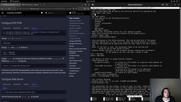Jump to Add the first device
Image resolution: width=181 pixels, height=102 pixels.
coord(75,68)
